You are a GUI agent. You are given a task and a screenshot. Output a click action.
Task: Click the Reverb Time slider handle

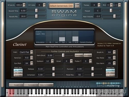(36, 11)
